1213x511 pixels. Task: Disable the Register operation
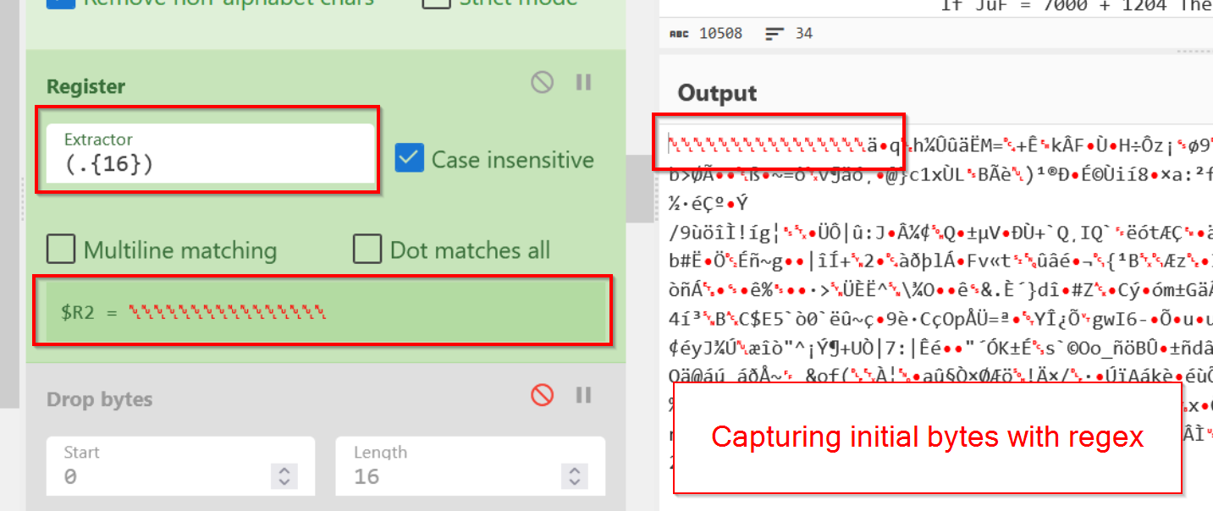(542, 82)
